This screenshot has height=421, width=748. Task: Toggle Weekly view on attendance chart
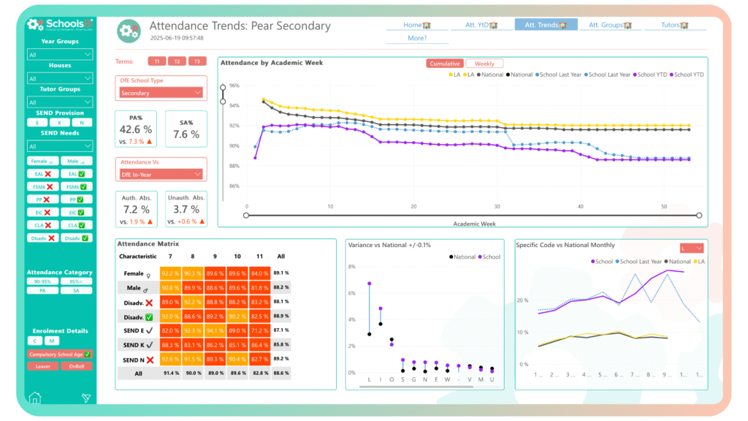(x=484, y=64)
